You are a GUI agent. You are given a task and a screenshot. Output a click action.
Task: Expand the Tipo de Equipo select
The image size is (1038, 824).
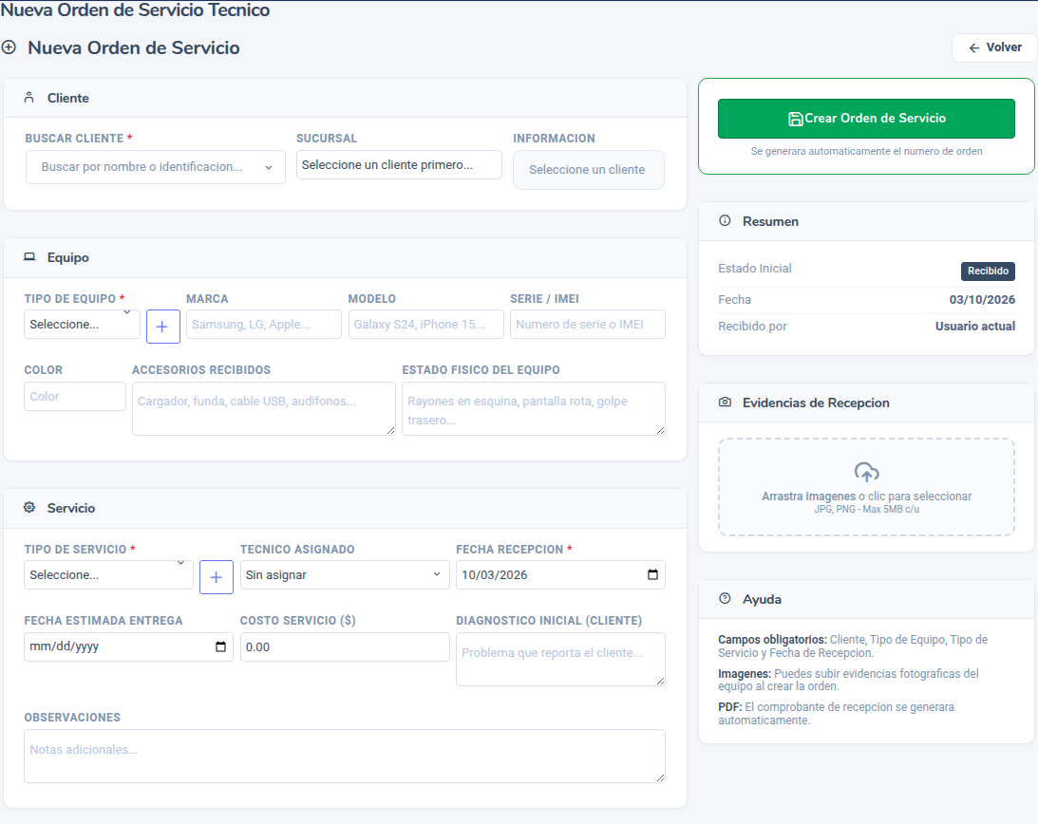tap(82, 325)
